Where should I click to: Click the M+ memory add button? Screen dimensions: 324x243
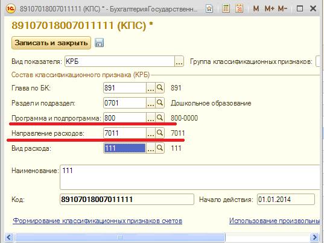pyautogui.click(x=270, y=8)
